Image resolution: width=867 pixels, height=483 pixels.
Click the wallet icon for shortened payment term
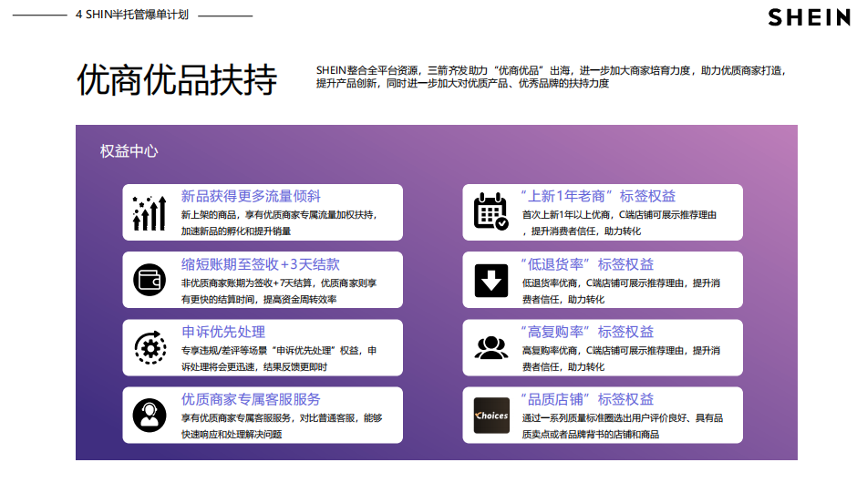tap(150, 280)
